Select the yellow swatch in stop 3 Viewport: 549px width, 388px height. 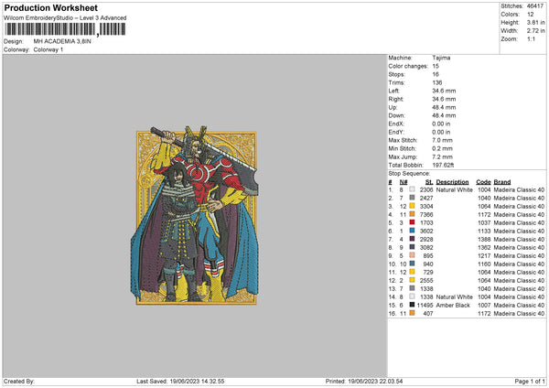[412, 206]
